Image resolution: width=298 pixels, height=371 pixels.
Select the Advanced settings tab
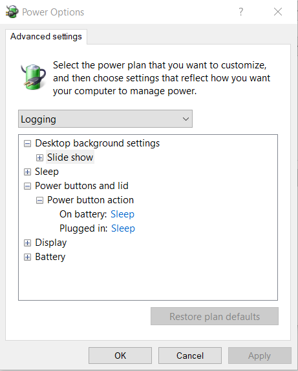[47, 36]
